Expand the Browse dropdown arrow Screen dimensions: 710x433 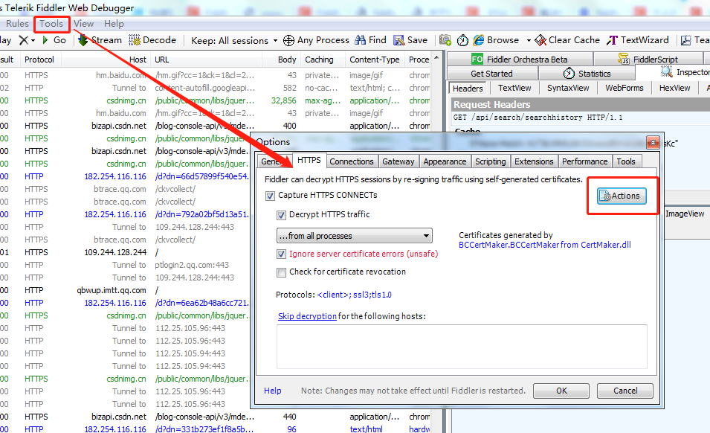(529, 40)
